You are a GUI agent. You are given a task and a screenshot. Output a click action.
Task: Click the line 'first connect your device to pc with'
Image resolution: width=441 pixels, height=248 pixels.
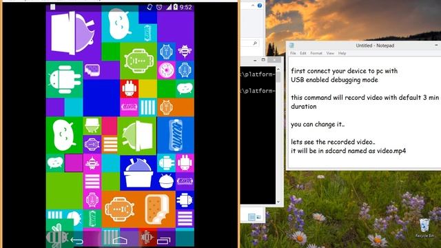tap(345, 71)
